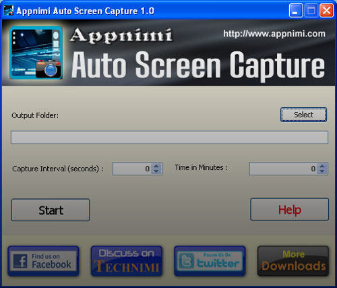This screenshot has width=337, height=288.
Task: Visit the http://www.appnimi.com link
Action: (x=274, y=34)
